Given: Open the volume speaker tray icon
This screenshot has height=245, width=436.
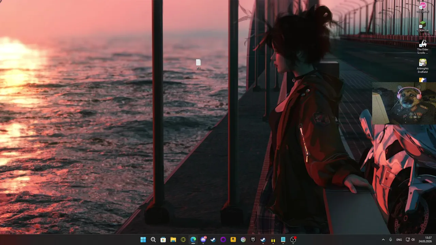Looking at the screenshot, I should pos(413,240).
